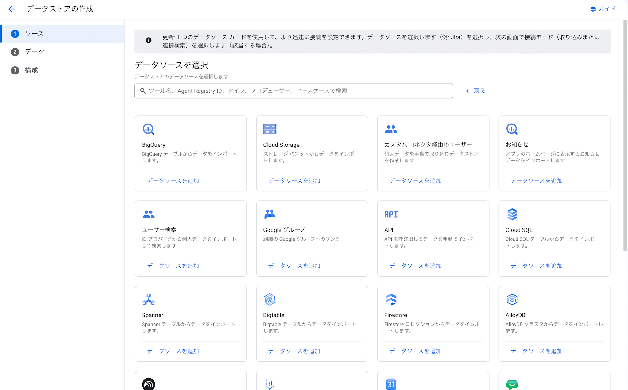The width and height of the screenshot is (628, 390).
Task: Add Bigtable as a data source
Action: pyautogui.click(x=294, y=351)
